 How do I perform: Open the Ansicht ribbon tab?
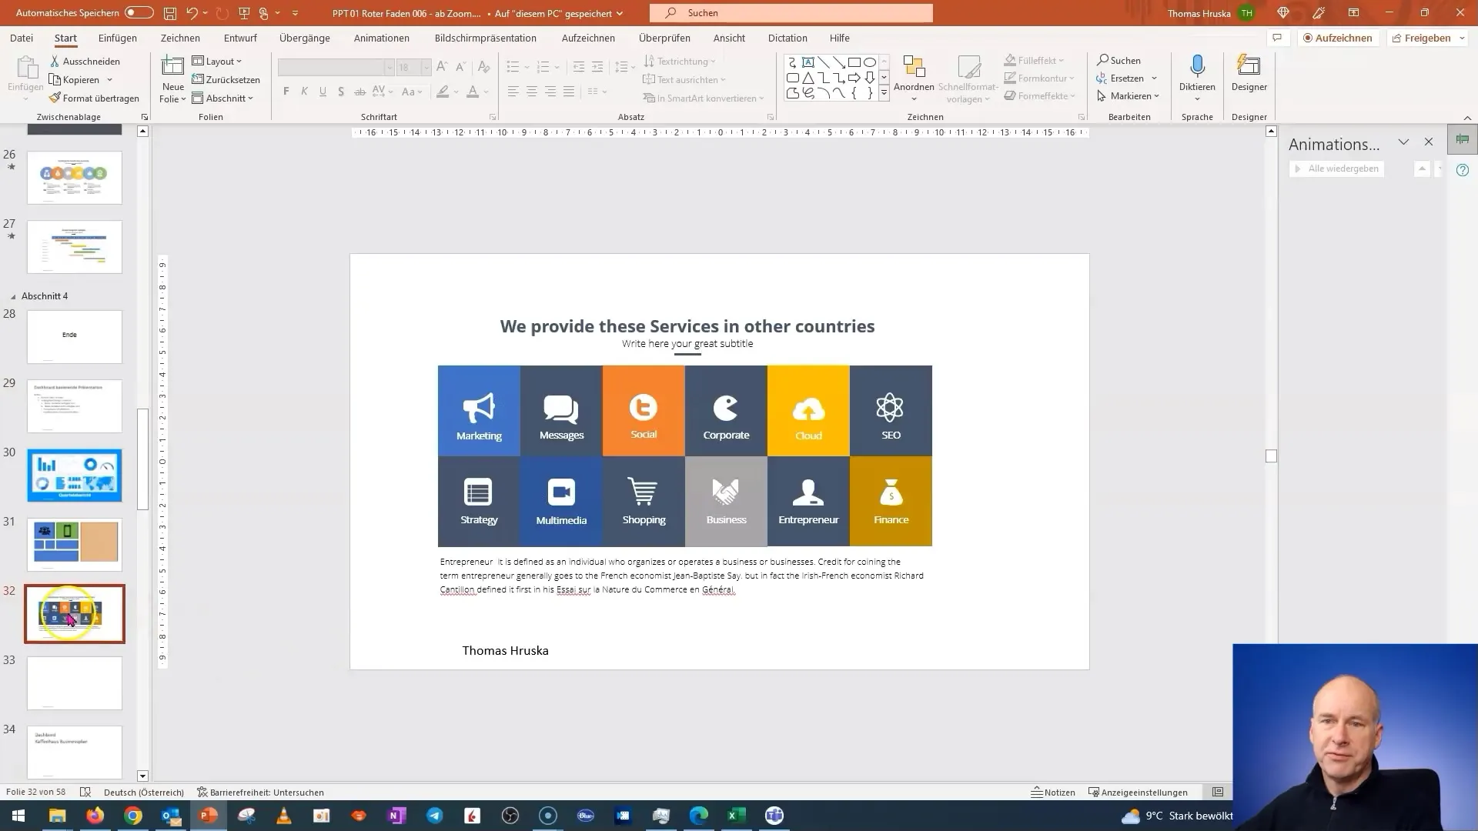[x=730, y=38]
